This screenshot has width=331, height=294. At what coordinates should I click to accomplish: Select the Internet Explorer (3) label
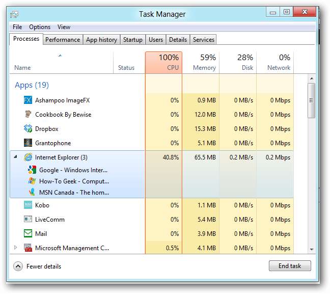[x=61, y=157]
